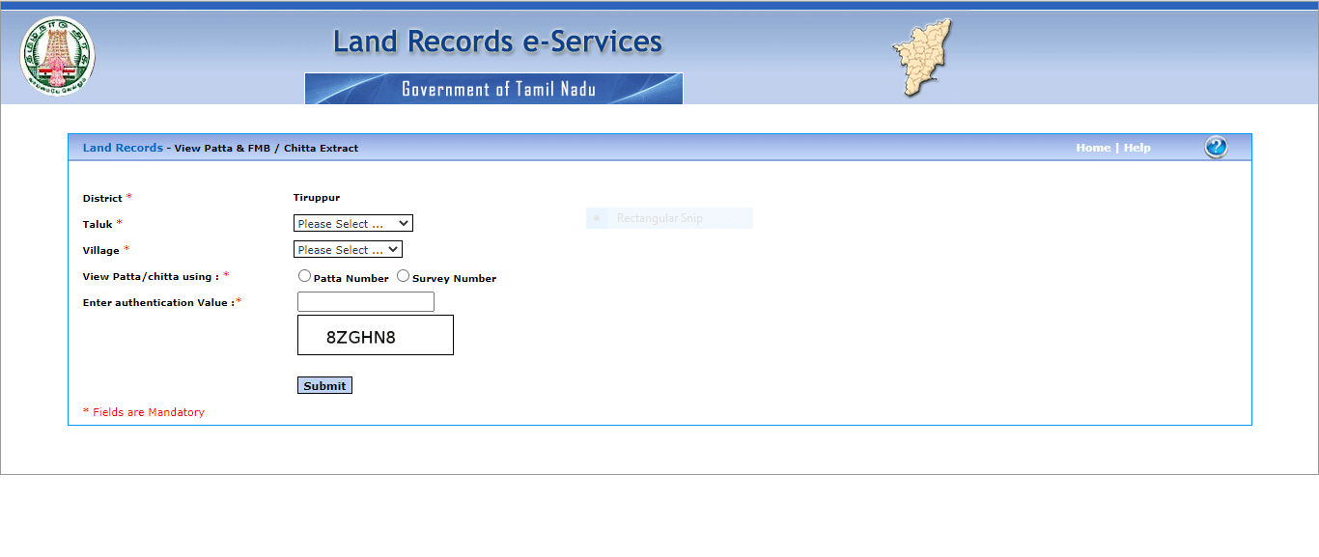This screenshot has width=1319, height=557.
Task: Open the Taluk dropdown list
Action: (x=352, y=223)
